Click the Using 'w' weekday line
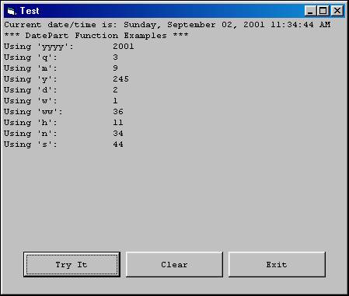 pyautogui.click(x=61, y=101)
